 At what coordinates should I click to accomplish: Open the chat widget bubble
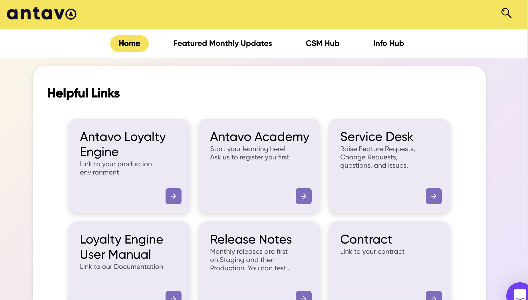tap(518, 292)
